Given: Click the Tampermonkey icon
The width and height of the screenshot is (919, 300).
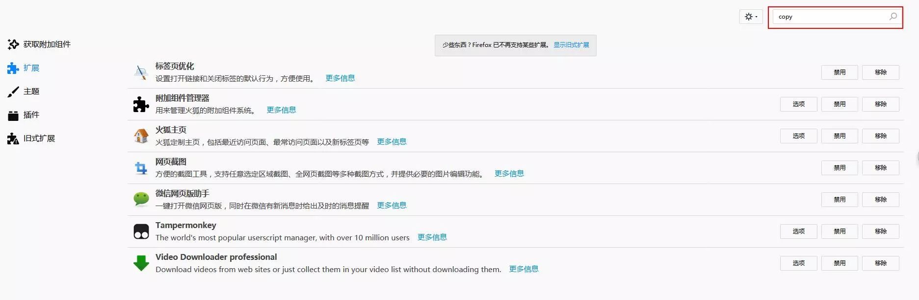Looking at the screenshot, I should (141, 231).
